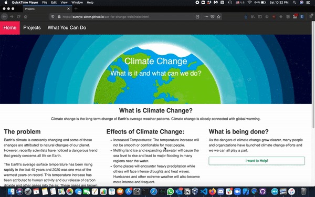Open Safari compass in dock

(x=153, y=191)
